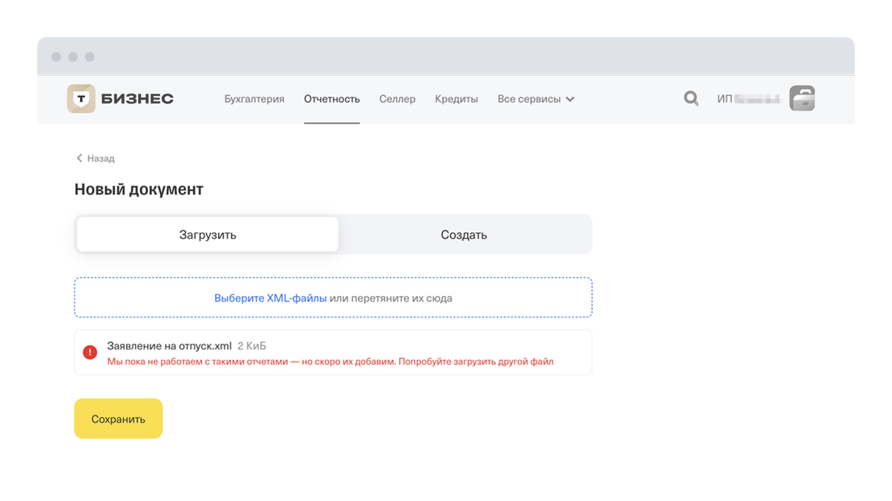Open the Бухгалтерия menu item
Screen dimensions: 892x501
255,99
